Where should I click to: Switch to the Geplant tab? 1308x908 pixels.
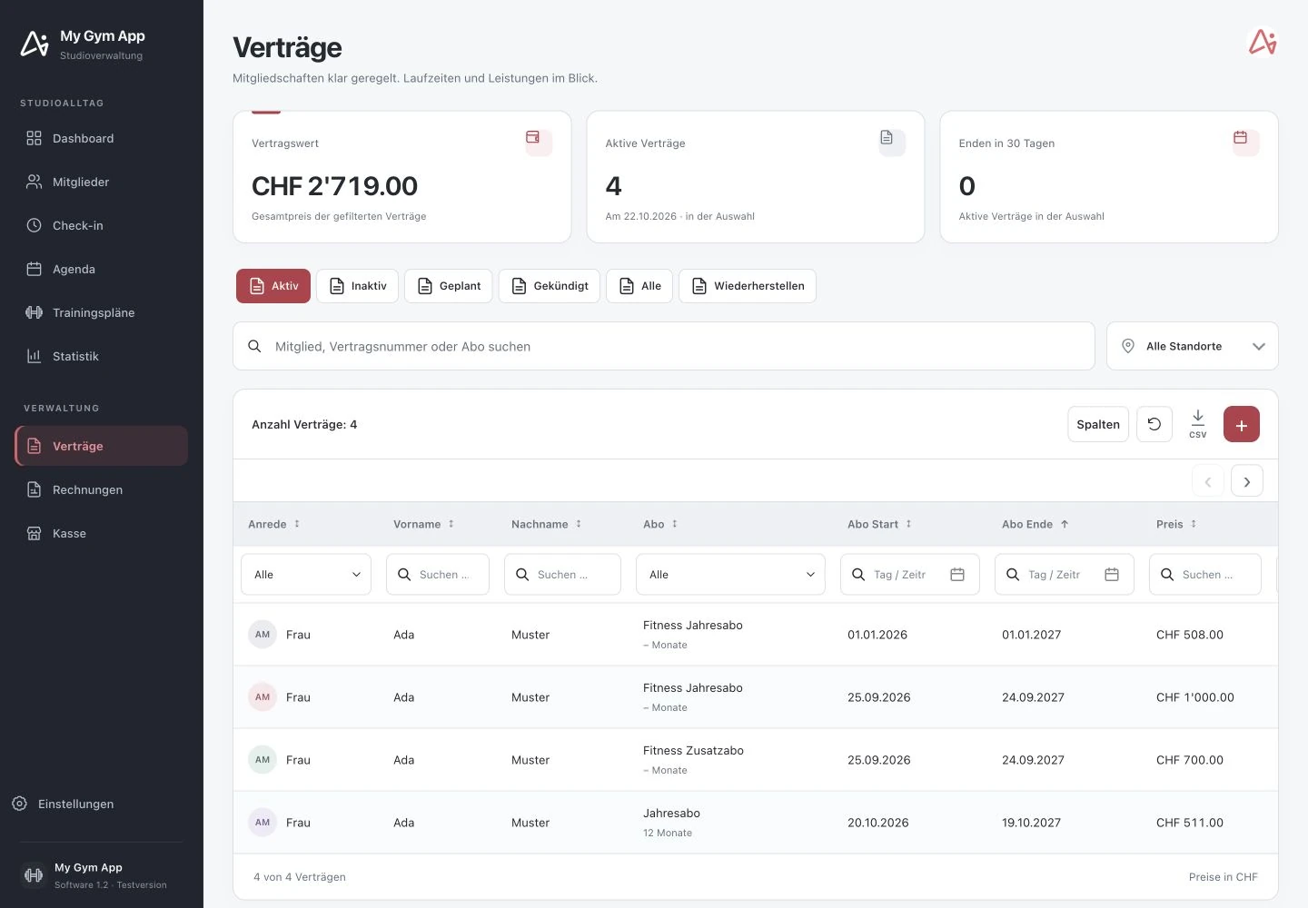coord(449,286)
